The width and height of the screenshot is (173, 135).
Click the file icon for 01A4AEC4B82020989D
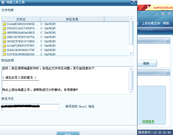point(4,24)
